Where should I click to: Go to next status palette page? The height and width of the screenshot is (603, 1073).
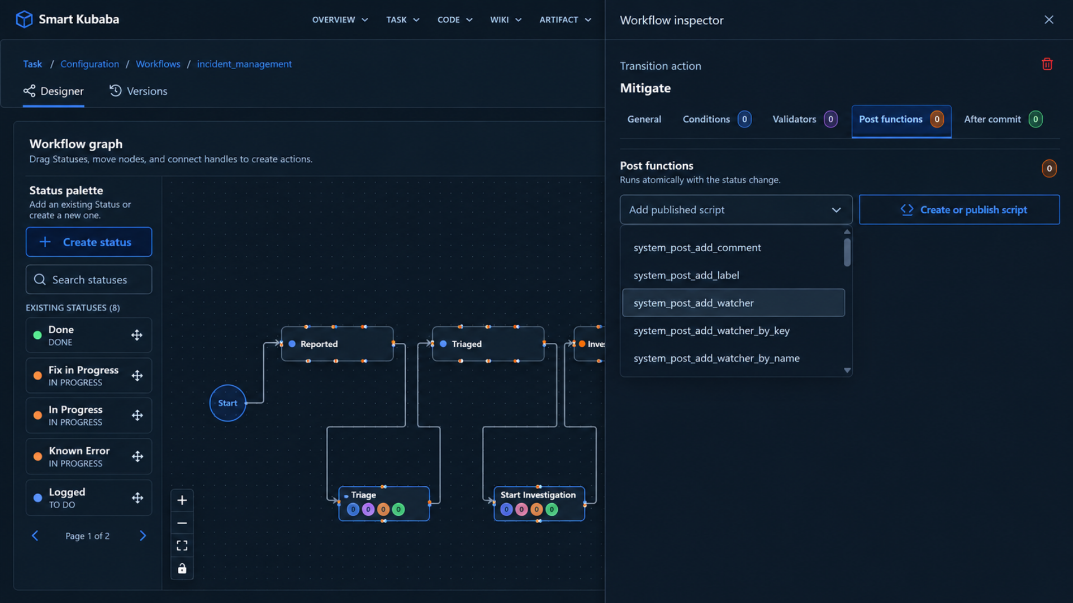[x=143, y=536]
